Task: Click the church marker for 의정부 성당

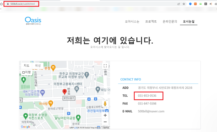Action: (87, 75)
